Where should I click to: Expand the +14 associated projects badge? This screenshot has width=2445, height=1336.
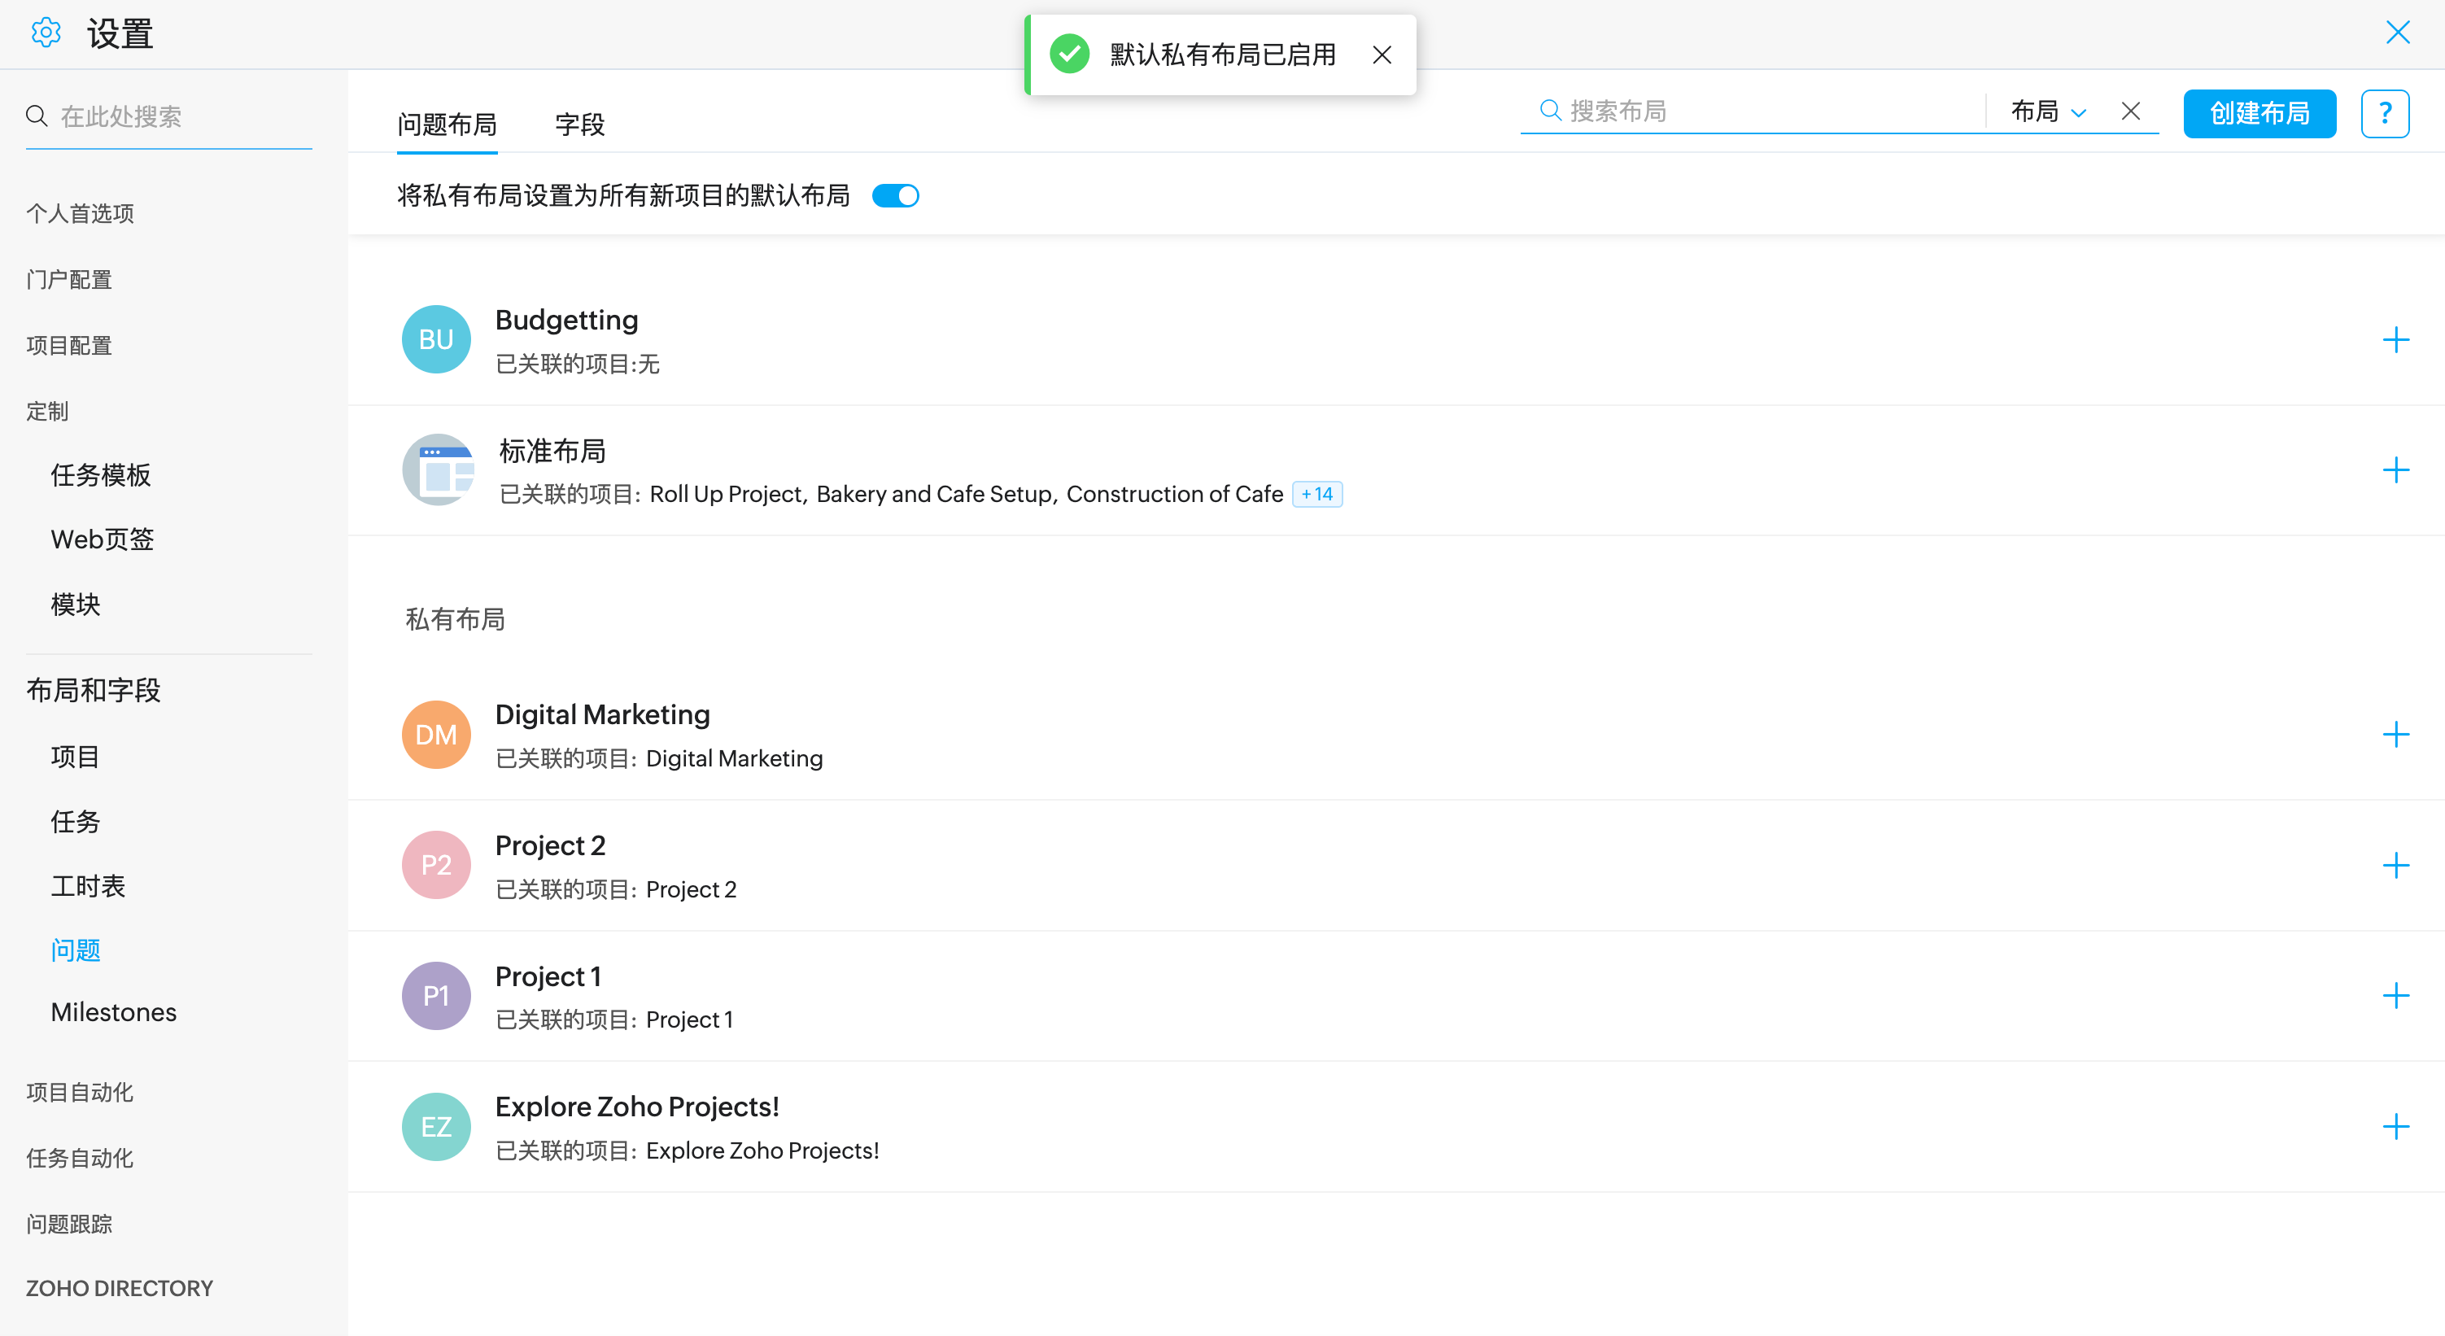click(1317, 495)
